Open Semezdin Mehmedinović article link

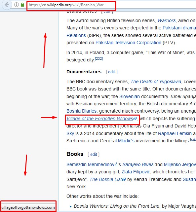(92, 164)
